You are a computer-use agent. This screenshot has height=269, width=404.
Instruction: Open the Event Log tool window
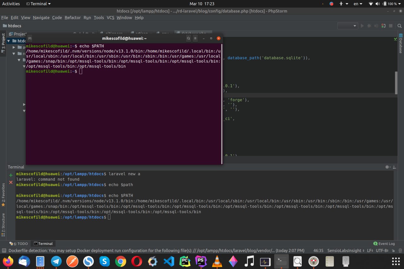click(384, 243)
